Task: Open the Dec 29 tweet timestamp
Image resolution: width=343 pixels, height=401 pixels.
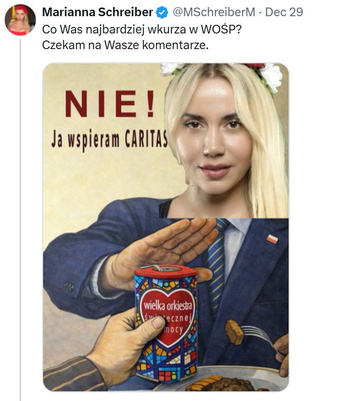Action: [284, 12]
